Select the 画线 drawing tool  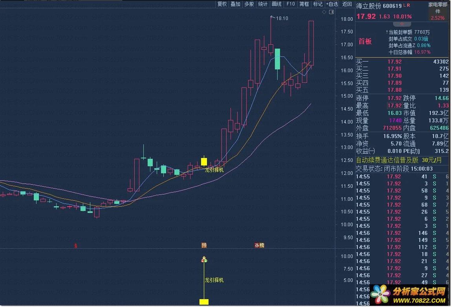coord(276,4)
